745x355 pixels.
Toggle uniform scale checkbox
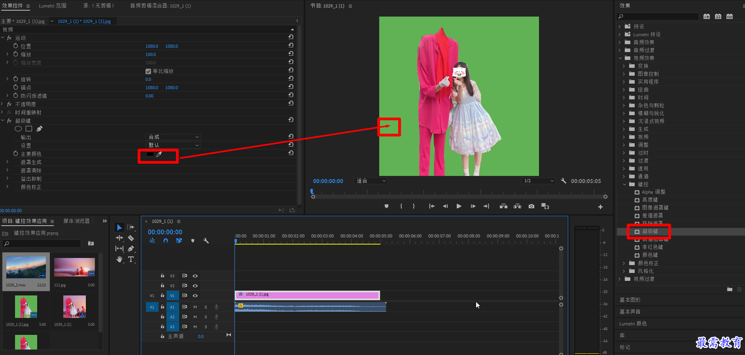tap(148, 71)
